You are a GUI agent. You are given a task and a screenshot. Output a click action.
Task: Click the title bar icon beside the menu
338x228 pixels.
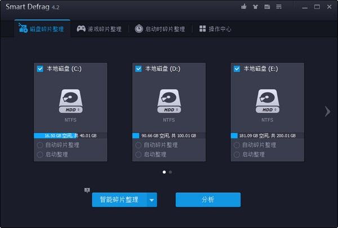267,7
